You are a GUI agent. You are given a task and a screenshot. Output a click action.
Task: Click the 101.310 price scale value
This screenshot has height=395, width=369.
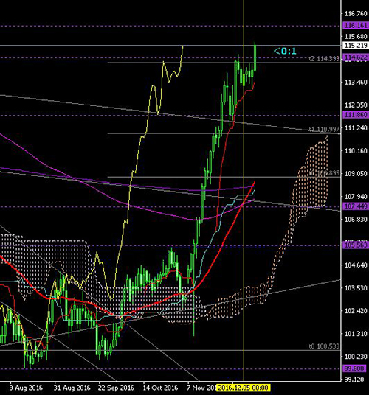[356, 334]
